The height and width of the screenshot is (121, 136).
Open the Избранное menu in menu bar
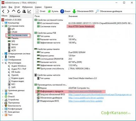pyautogui.click(x=27, y=7)
